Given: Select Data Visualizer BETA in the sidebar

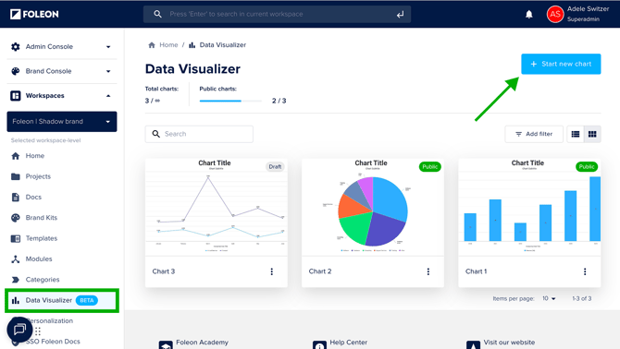Looking at the screenshot, I should pos(62,300).
